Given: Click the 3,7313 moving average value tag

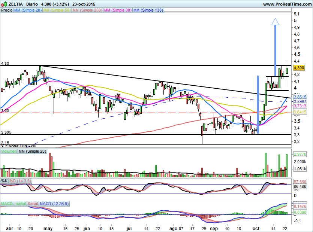Looking at the screenshot, I should (300, 106).
